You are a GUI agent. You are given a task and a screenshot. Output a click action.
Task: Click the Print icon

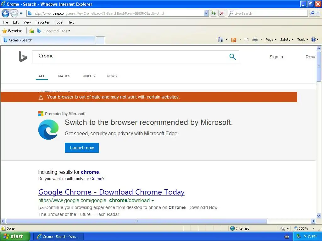point(255,40)
